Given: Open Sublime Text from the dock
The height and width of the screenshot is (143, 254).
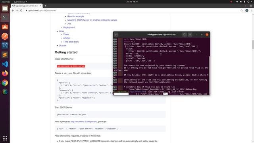Looking at the screenshot, I should point(5,55).
